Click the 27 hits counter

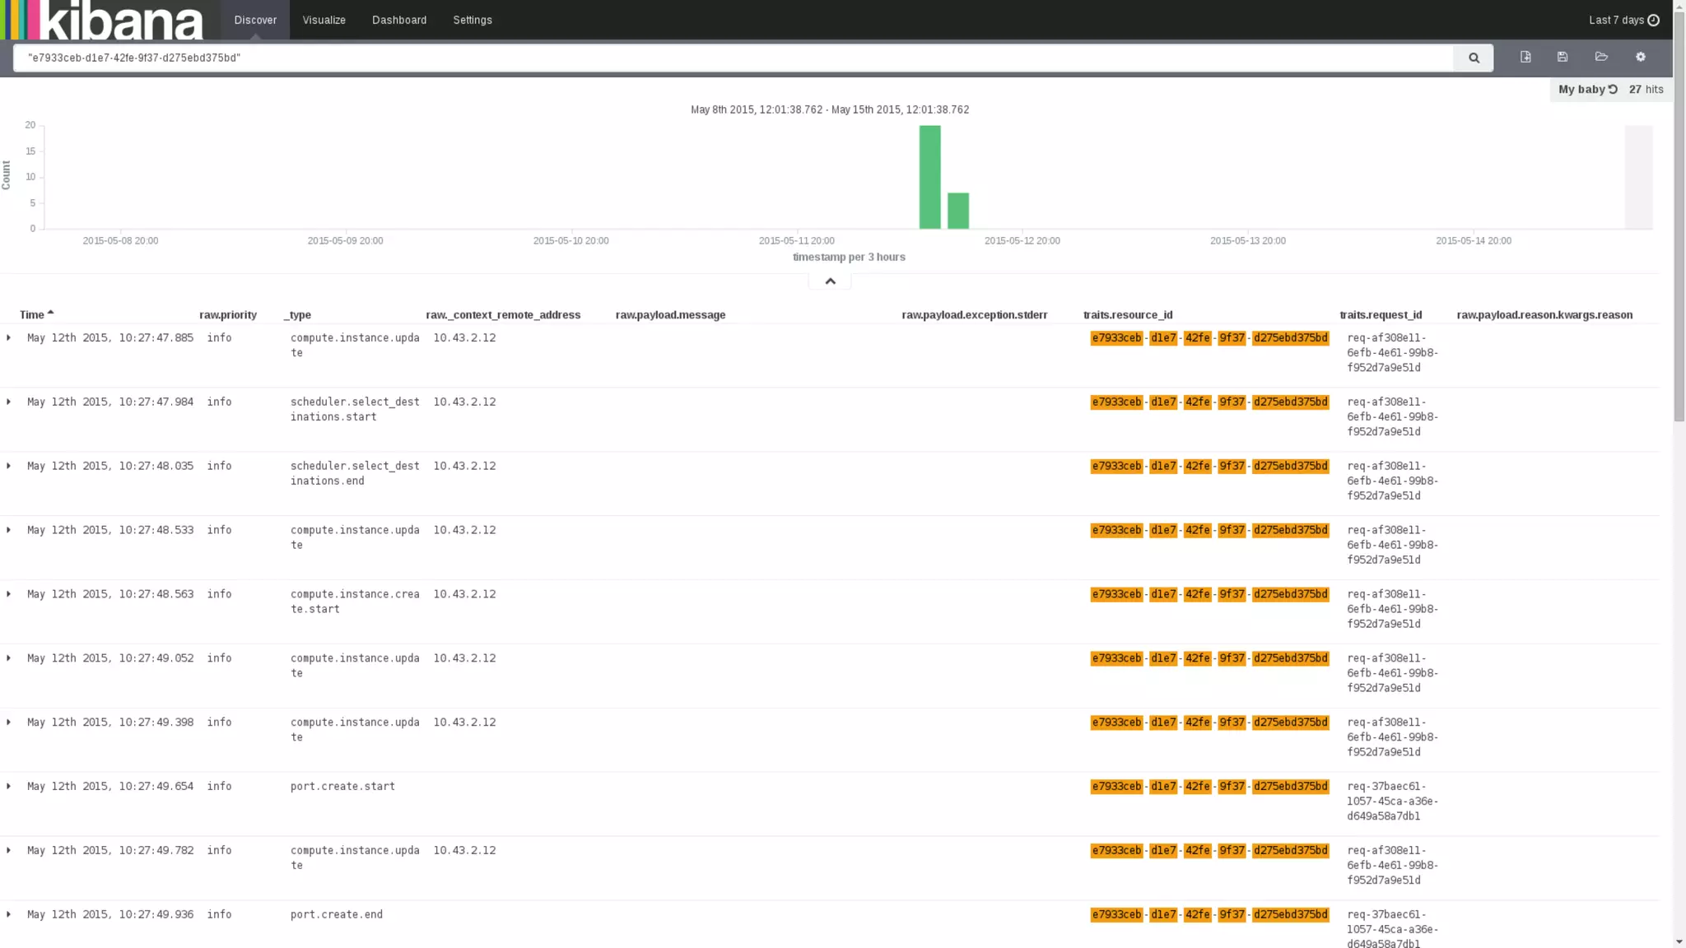click(x=1646, y=89)
